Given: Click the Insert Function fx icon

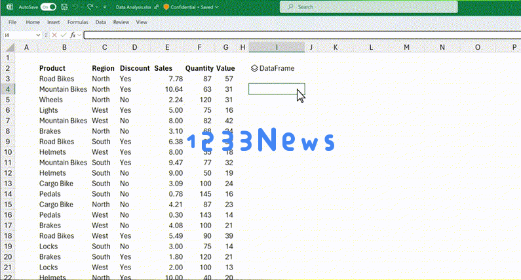Looking at the screenshot, I should (73, 35).
